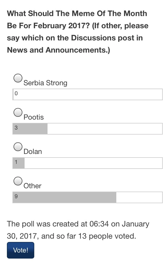The width and height of the screenshot is (163, 276).
Task: Select the Dolan radio button
Action: pos(18,147)
